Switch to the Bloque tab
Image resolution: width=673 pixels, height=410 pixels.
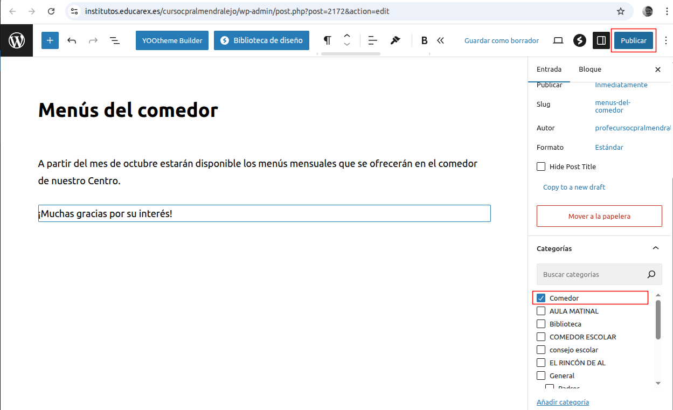point(589,70)
